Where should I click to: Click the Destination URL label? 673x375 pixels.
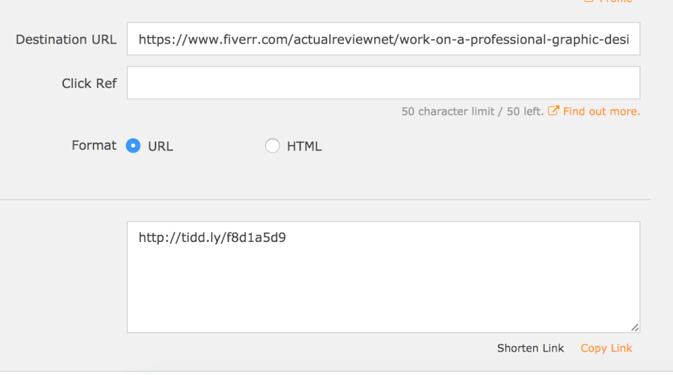click(x=66, y=40)
